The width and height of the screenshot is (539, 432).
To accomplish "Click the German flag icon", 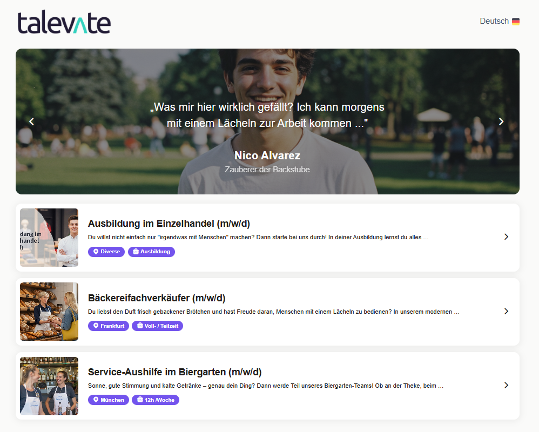I will (517, 21).
